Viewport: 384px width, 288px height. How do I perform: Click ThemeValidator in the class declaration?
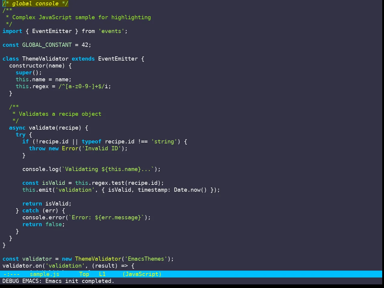coord(45,59)
